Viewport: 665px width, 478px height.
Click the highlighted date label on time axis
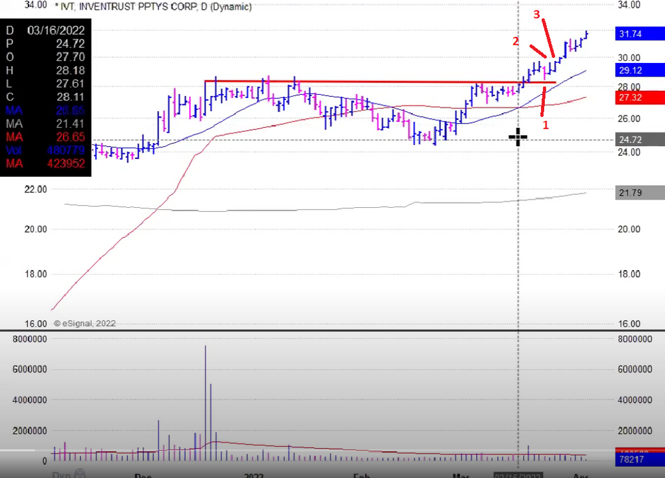pyautogui.click(x=518, y=475)
